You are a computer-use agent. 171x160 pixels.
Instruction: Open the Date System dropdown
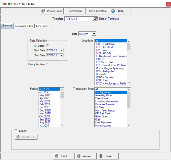click(94, 34)
